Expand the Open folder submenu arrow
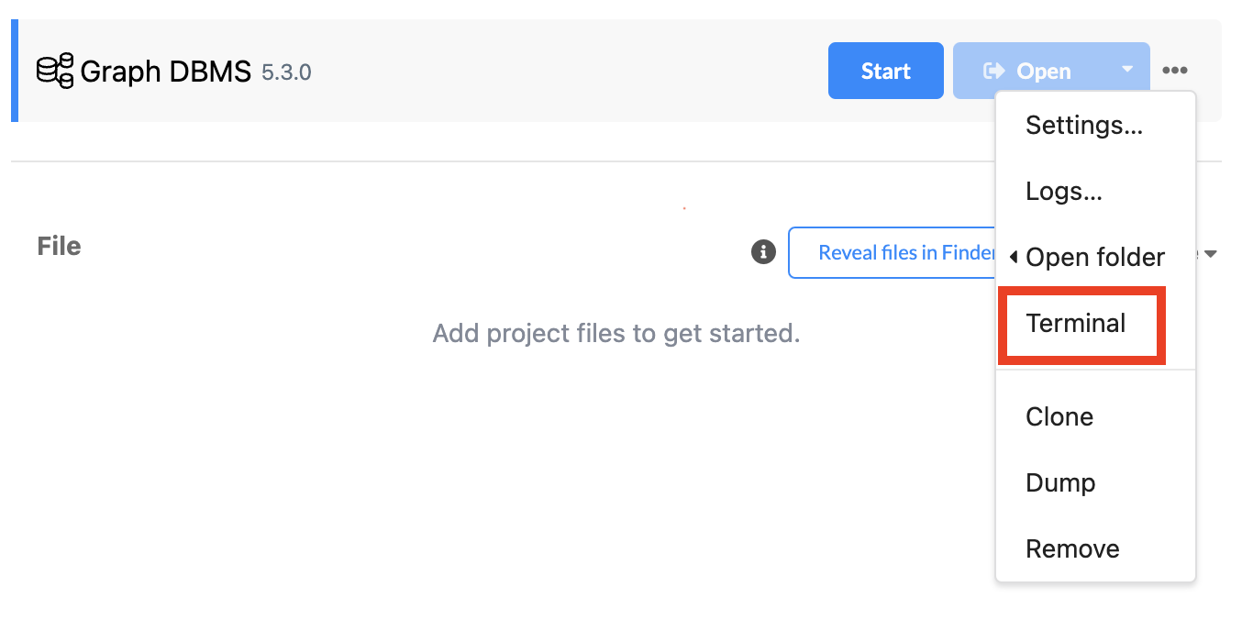Screen dimensions: 1242x631 pos(1014,258)
